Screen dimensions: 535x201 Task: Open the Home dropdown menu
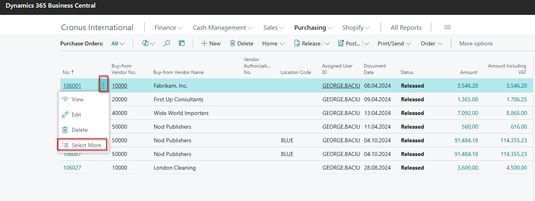pyautogui.click(x=273, y=43)
